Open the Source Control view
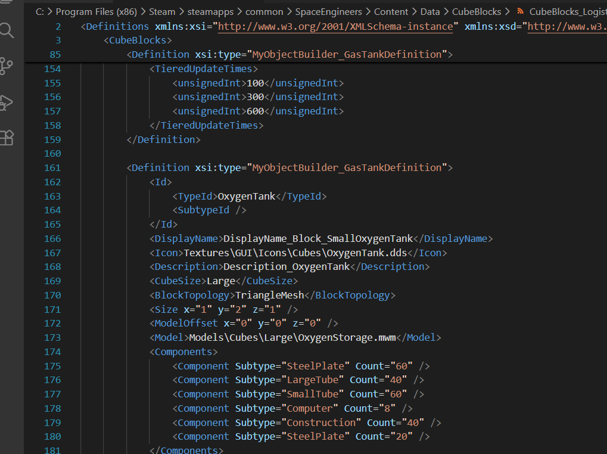This screenshot has width=607, height=454. pyautogui.click(x=7, y=66)
